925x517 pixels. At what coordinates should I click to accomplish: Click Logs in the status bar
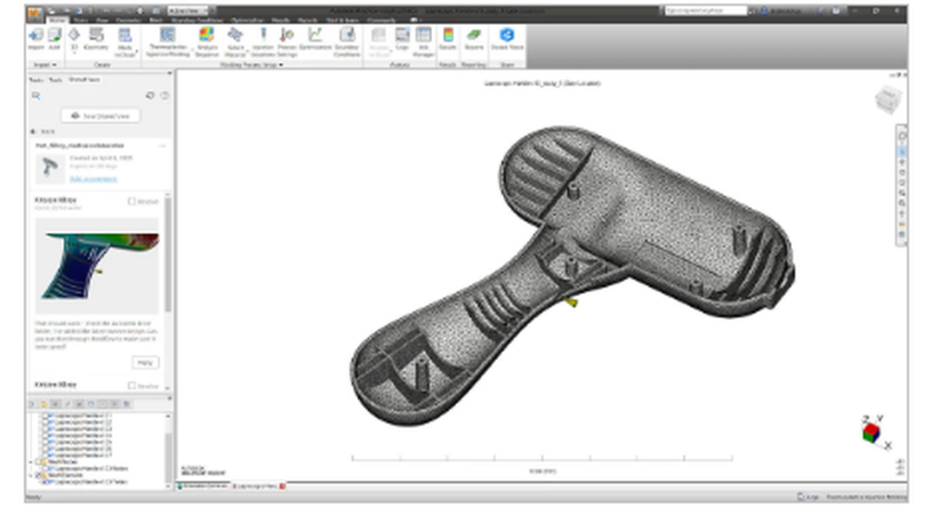[808, 498]
